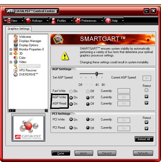This screenshot has height=162, width=161.
Task: Click the AGP Speed slider handle
Action: coord(97,74)
